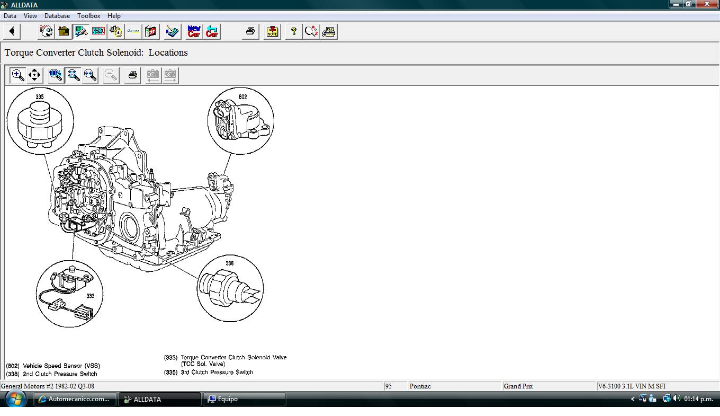720x416 pixels.
Task: Show hidden tray icons arrow
Action: (632, 399)
